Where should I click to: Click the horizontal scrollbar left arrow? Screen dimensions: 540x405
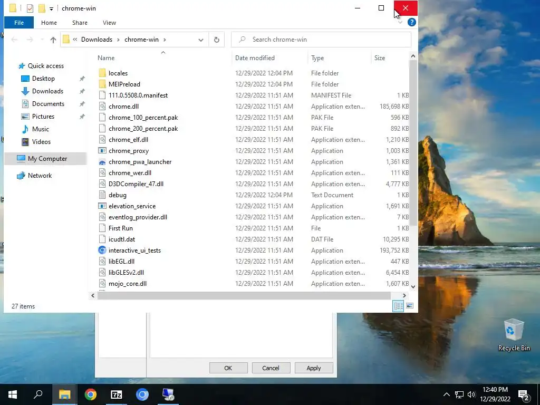(x=93, y=295)
